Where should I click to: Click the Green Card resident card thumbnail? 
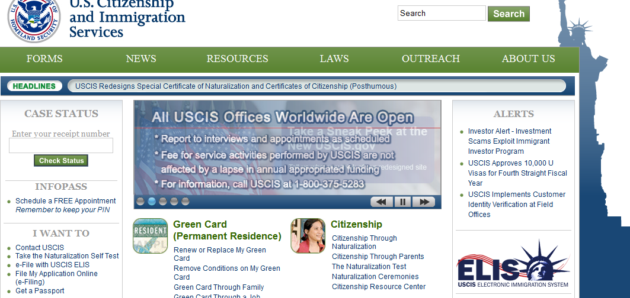click(x=151, y=236)
